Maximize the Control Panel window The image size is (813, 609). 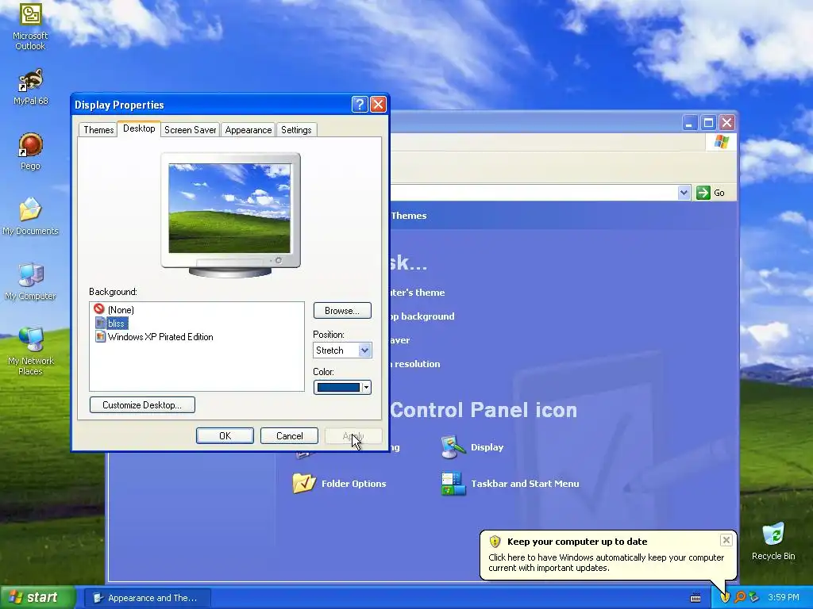(x=708, y=123)
